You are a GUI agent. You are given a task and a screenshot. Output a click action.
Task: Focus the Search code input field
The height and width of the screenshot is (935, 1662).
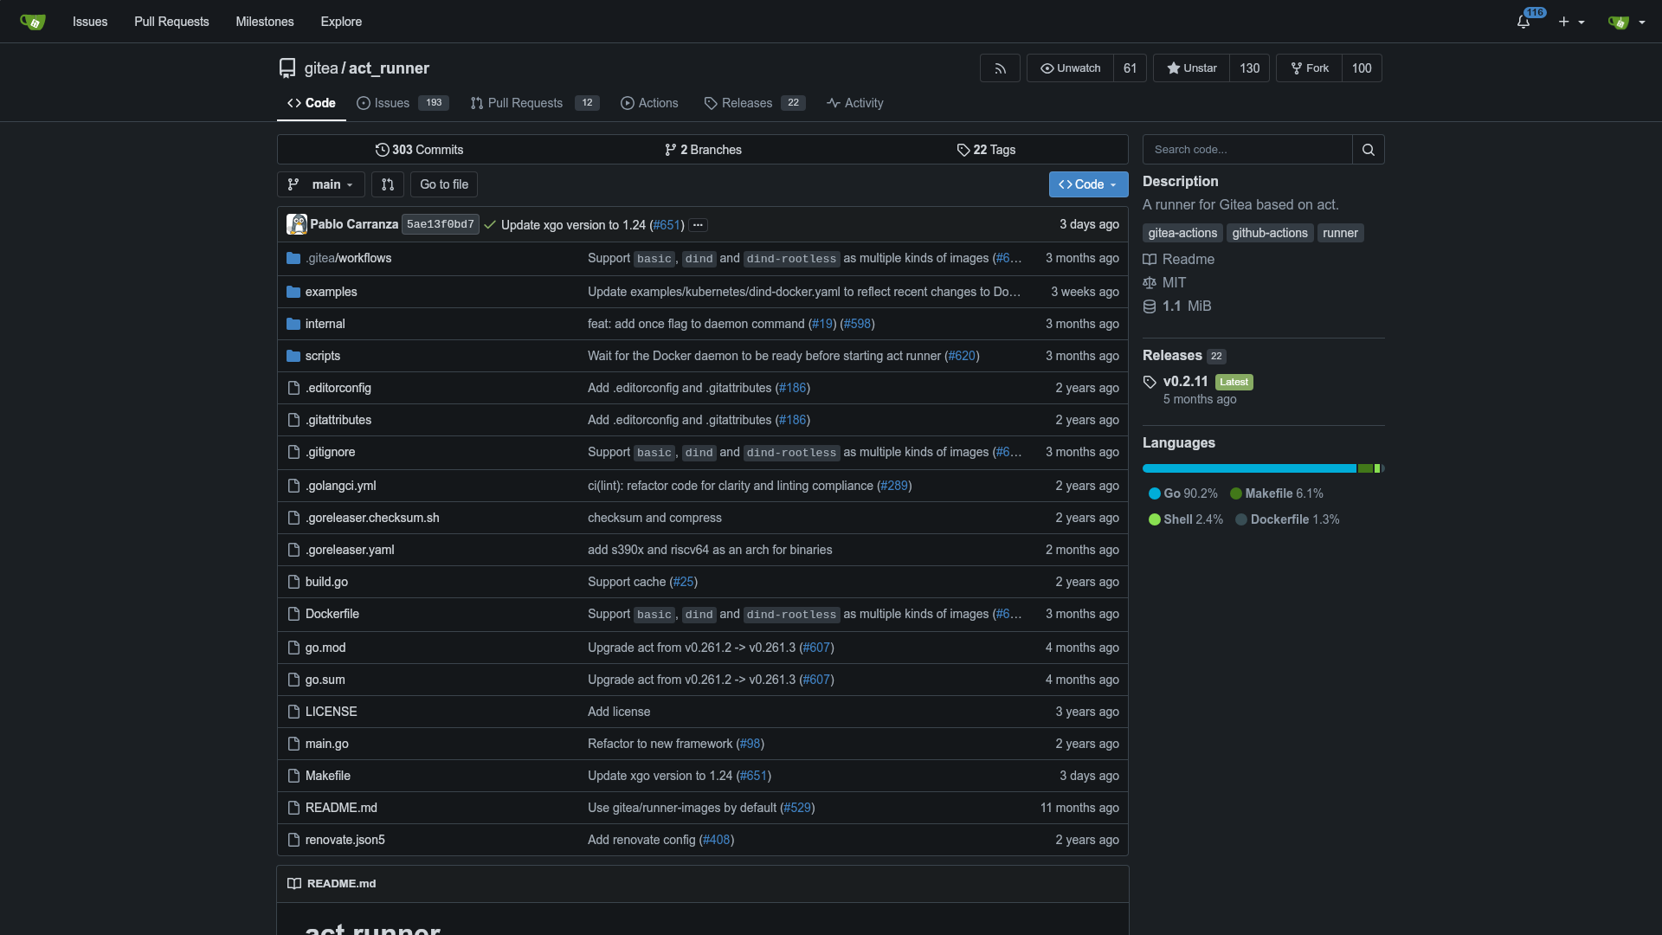[x=1246, y=150]
